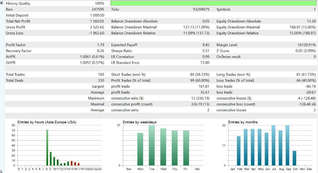Click the OnTester result label
The width and height of the screenshot is (318, 173).
coord(228,57)
